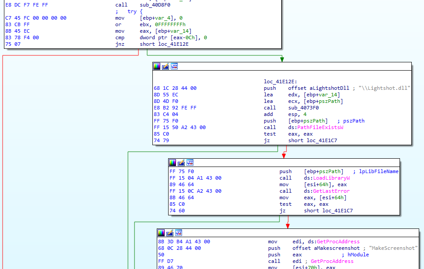Click the LoadLibraryW import name

click(x=331, y=178)
